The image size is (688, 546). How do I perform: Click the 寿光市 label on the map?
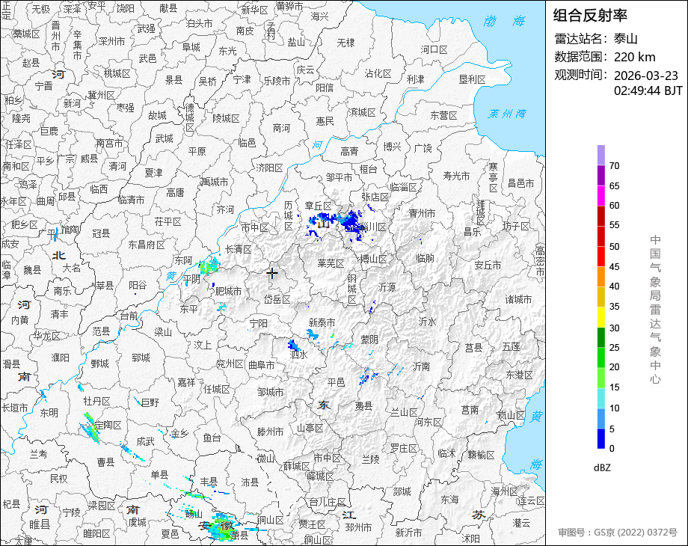[x=456, y=176]
